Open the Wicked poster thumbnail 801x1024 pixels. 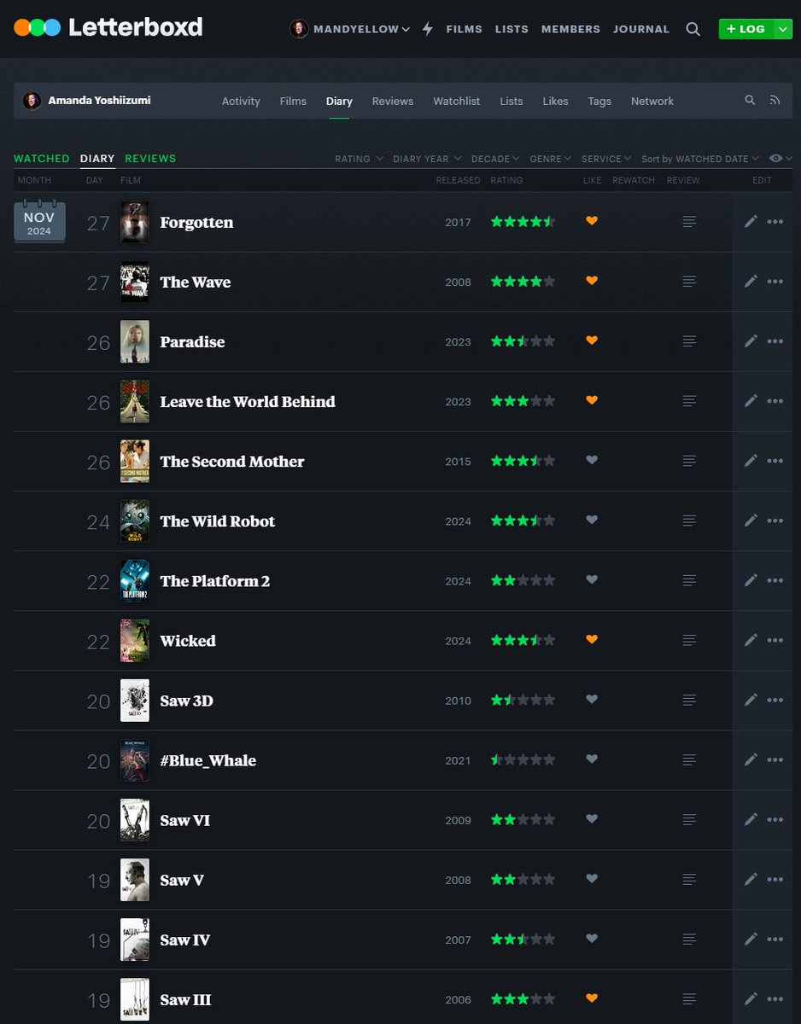click(x=135, y=640)
